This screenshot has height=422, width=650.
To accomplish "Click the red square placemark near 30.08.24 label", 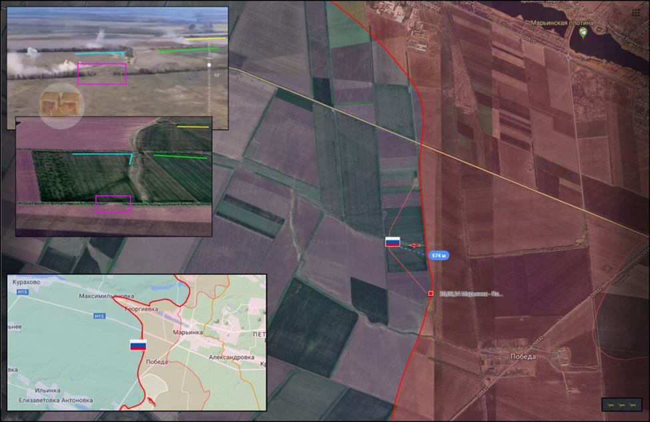I will click(430, 293).
